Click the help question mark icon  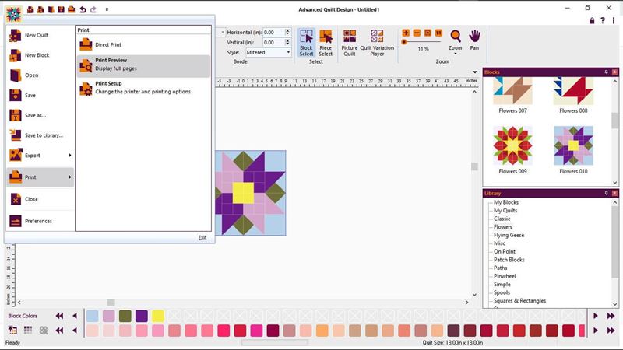pyautogui.click(x=603, y=19)
